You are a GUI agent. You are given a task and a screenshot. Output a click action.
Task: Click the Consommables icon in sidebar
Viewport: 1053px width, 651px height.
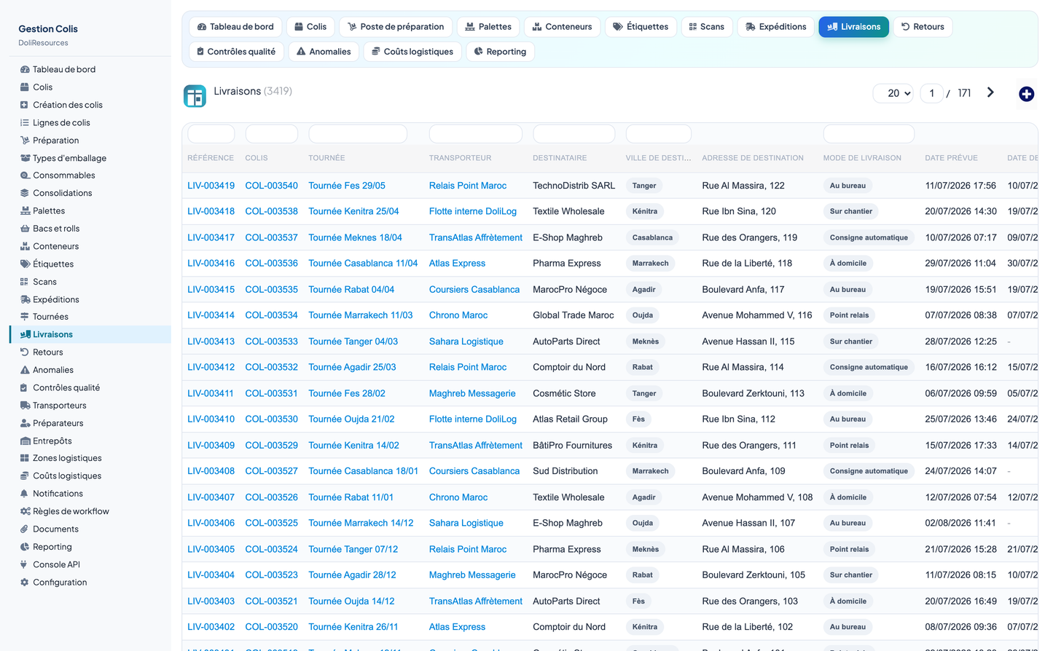[x=25, y=175]
